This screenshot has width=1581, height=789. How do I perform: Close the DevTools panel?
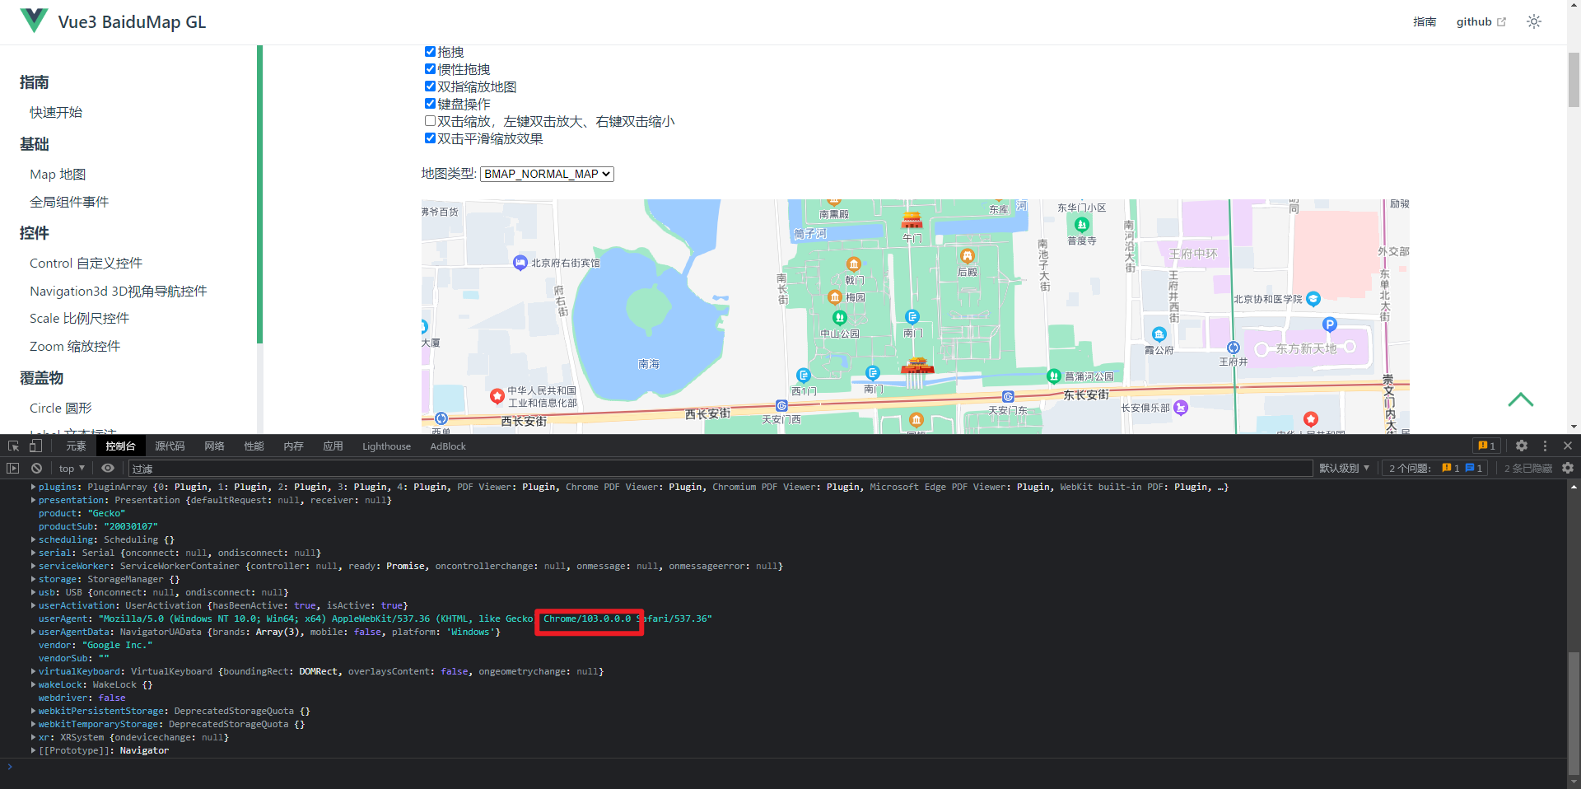point(1568,446)
